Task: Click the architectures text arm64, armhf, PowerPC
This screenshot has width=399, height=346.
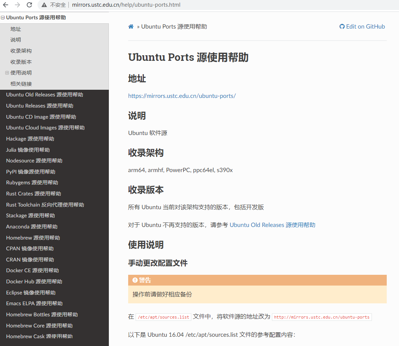Action: (x=159, y=170)
